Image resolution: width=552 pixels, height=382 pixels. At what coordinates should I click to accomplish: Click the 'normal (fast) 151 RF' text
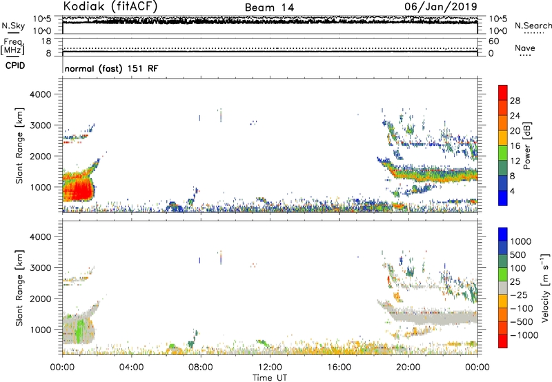[x=111, y=68]
